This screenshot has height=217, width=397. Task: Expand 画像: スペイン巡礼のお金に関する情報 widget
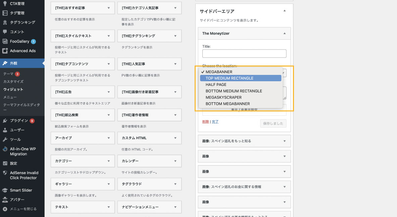(x=285, y=187)
